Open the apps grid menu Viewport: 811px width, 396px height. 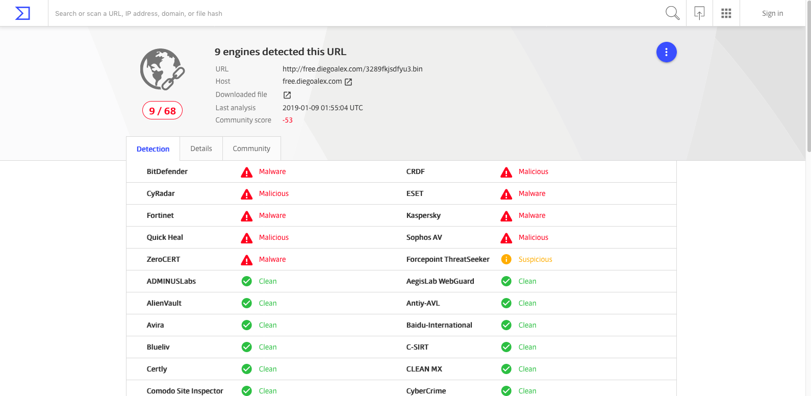point(726,13)
